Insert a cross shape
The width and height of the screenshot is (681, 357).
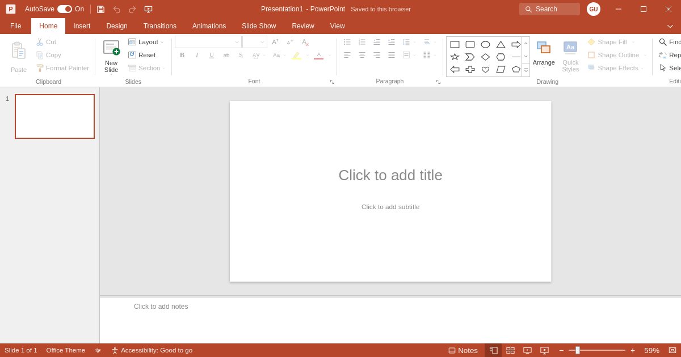tap(470, 69)
